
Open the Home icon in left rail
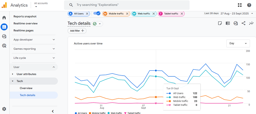4,18
